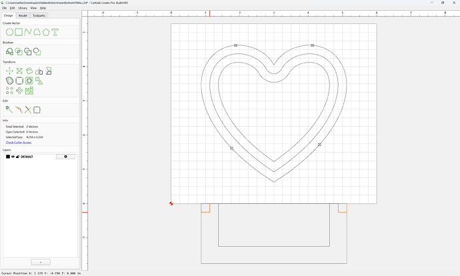Open the Offset Vector tool

[x=9, y=81]
